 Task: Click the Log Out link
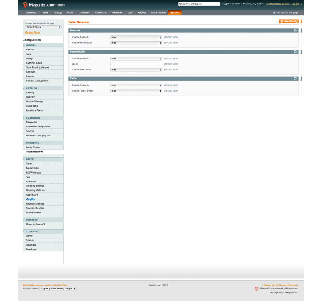(x=295, y=4)
